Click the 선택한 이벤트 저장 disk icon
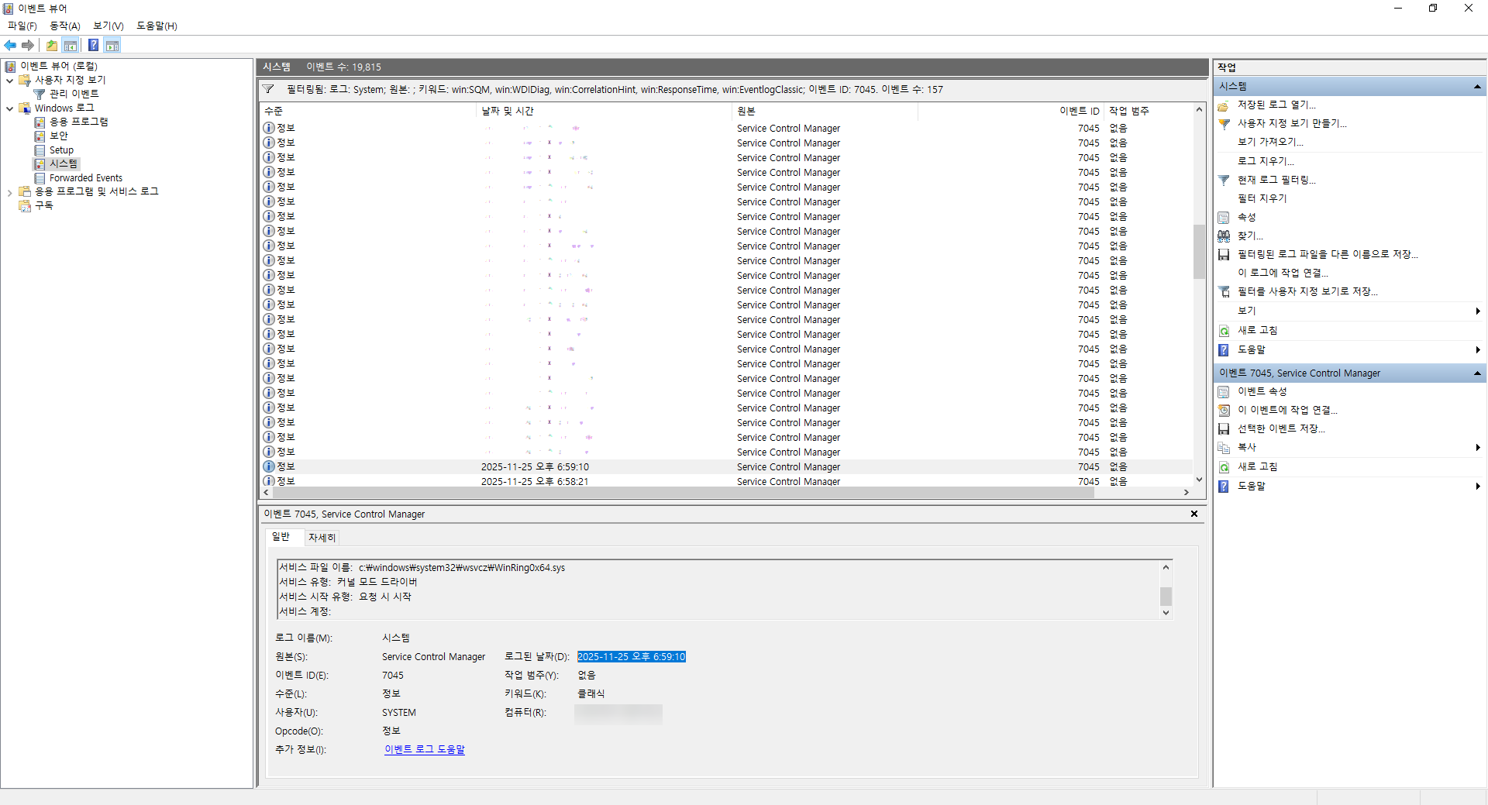 pos(1224,429)
